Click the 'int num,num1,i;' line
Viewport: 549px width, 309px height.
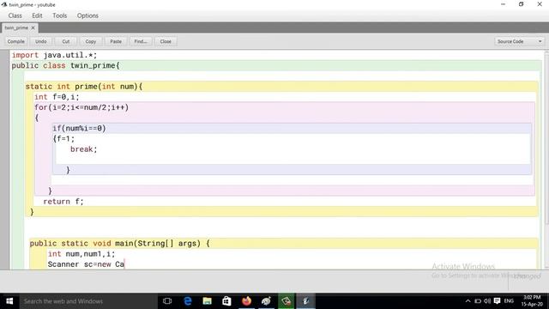click(x=81, y=254)
